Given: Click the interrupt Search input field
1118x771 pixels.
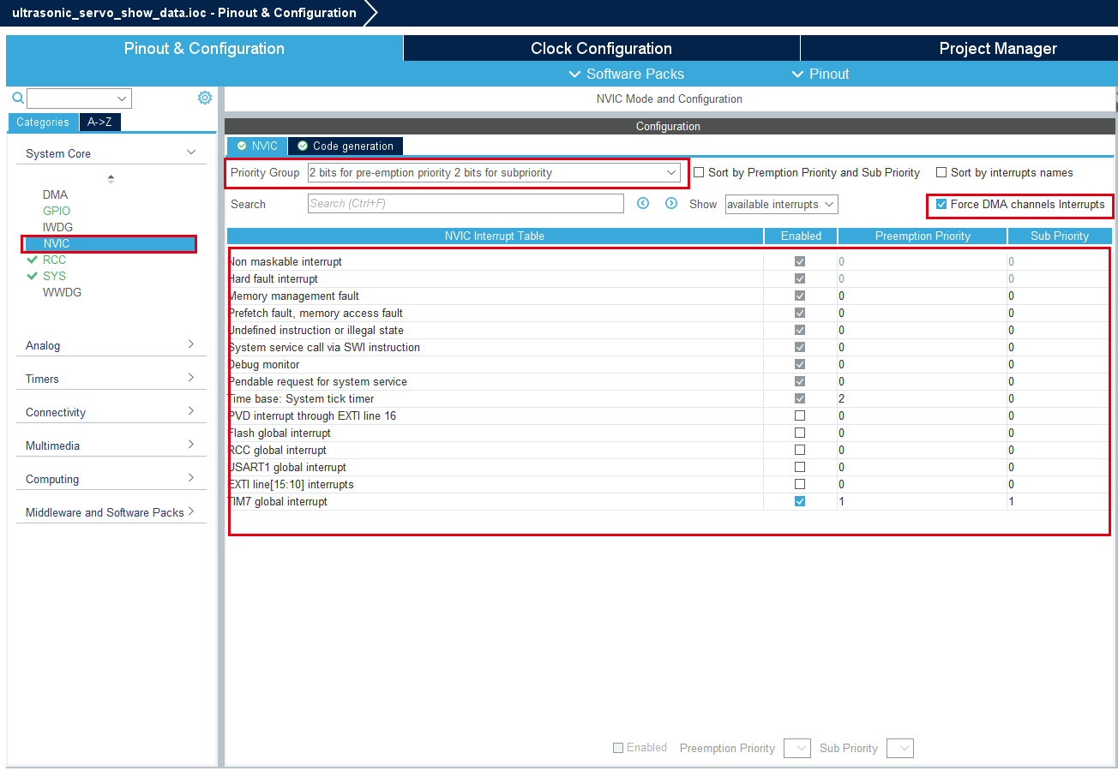Looking at the screenshot, I should [x=466, y=203].
